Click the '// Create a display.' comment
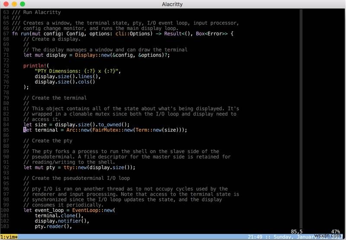This screenshot has width=346, height=240. (52, 39)
